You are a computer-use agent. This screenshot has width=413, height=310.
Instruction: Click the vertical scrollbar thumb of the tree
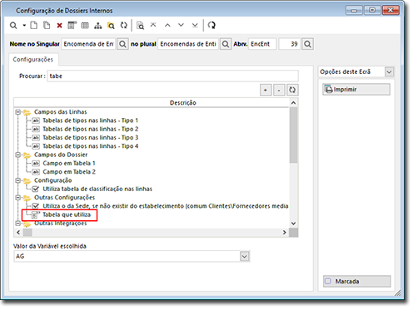click(293, 135)
